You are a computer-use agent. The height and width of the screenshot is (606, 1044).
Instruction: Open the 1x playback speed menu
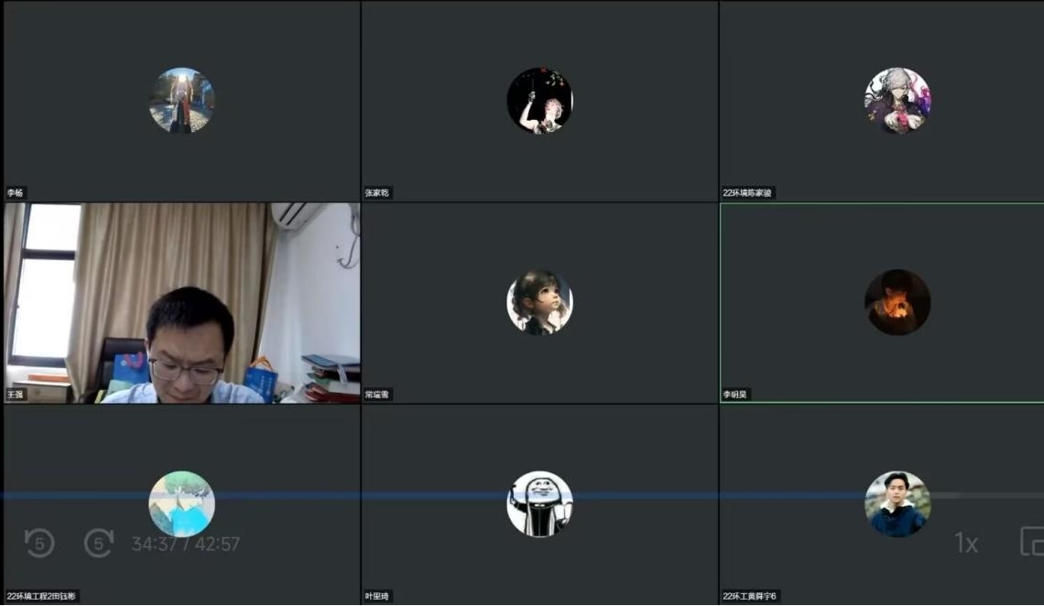966,544
